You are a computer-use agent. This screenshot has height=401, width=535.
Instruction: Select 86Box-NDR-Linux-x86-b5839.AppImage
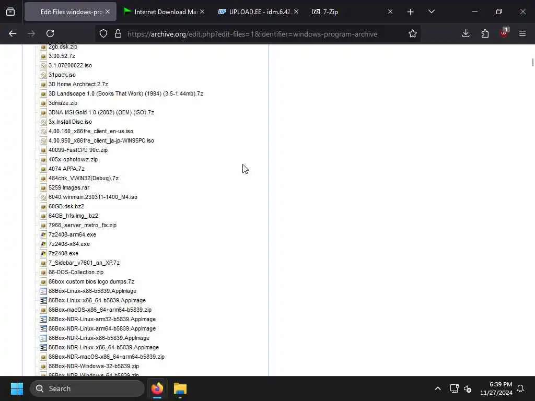click(99, 338)
